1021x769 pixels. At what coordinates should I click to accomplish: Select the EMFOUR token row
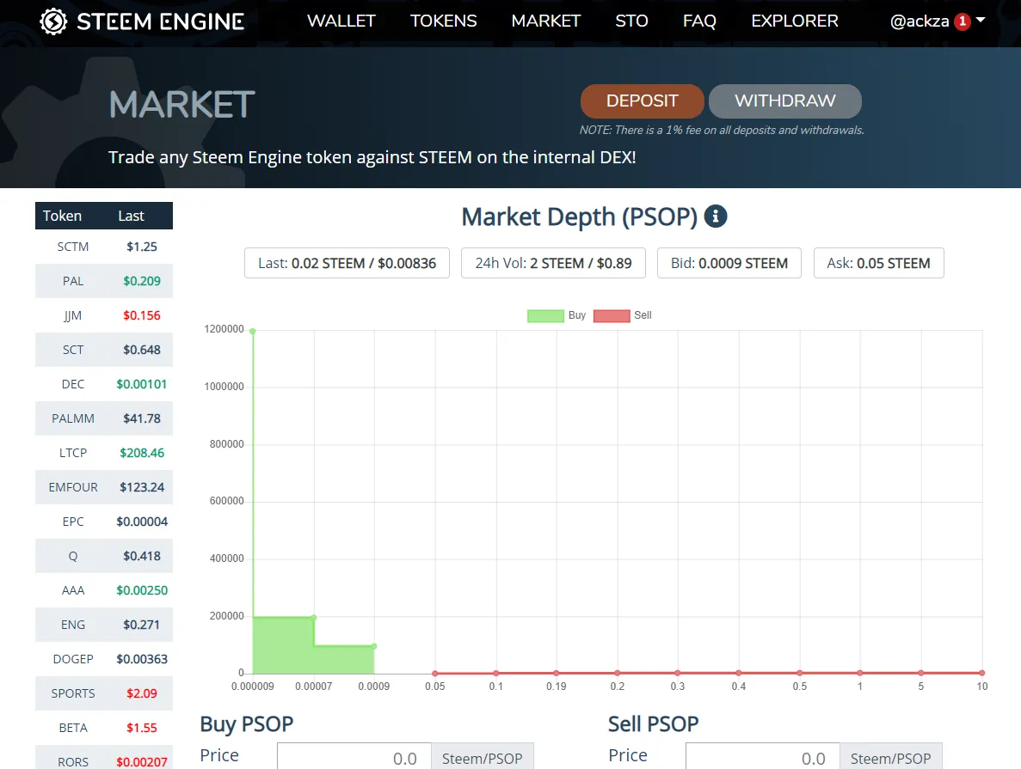[104, 487]
